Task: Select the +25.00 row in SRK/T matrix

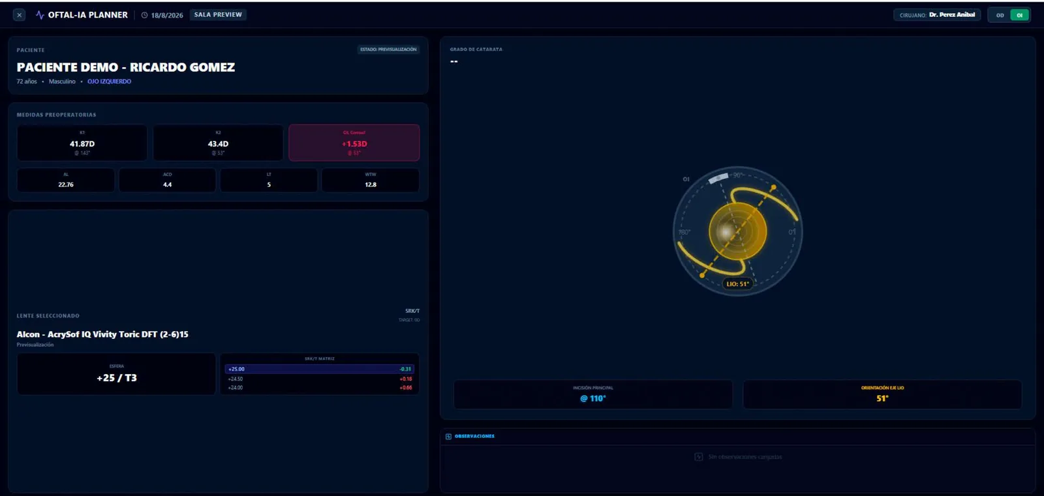Action: pyautogui.click(x=320, y=369)
